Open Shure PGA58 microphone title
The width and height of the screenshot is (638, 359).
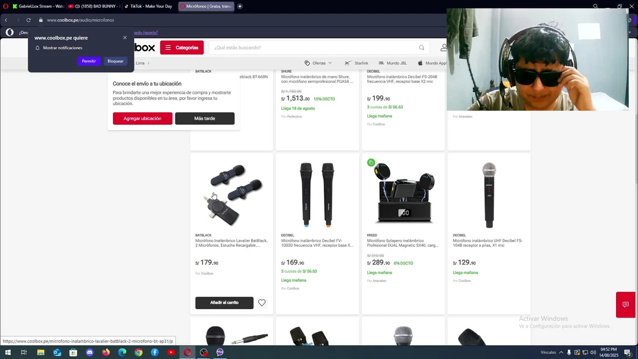coord(318,79)
